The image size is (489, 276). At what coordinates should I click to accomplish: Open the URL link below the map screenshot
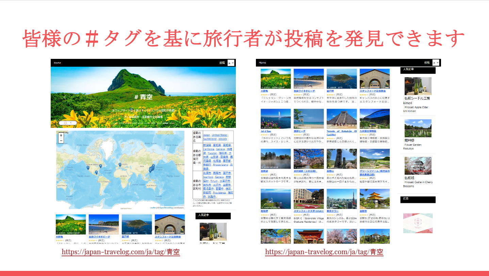pos(121,252)
